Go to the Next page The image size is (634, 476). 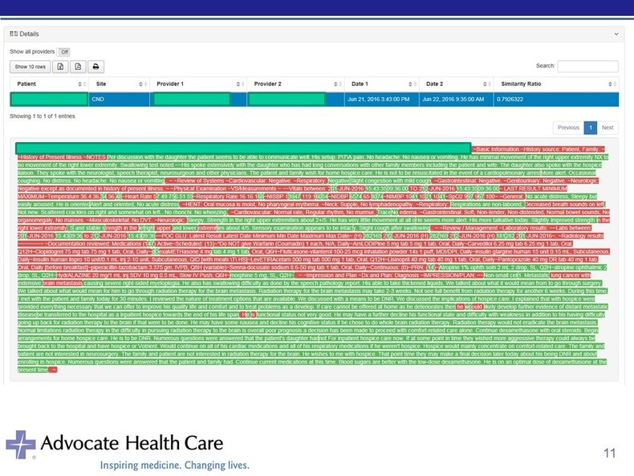[608, 128]
